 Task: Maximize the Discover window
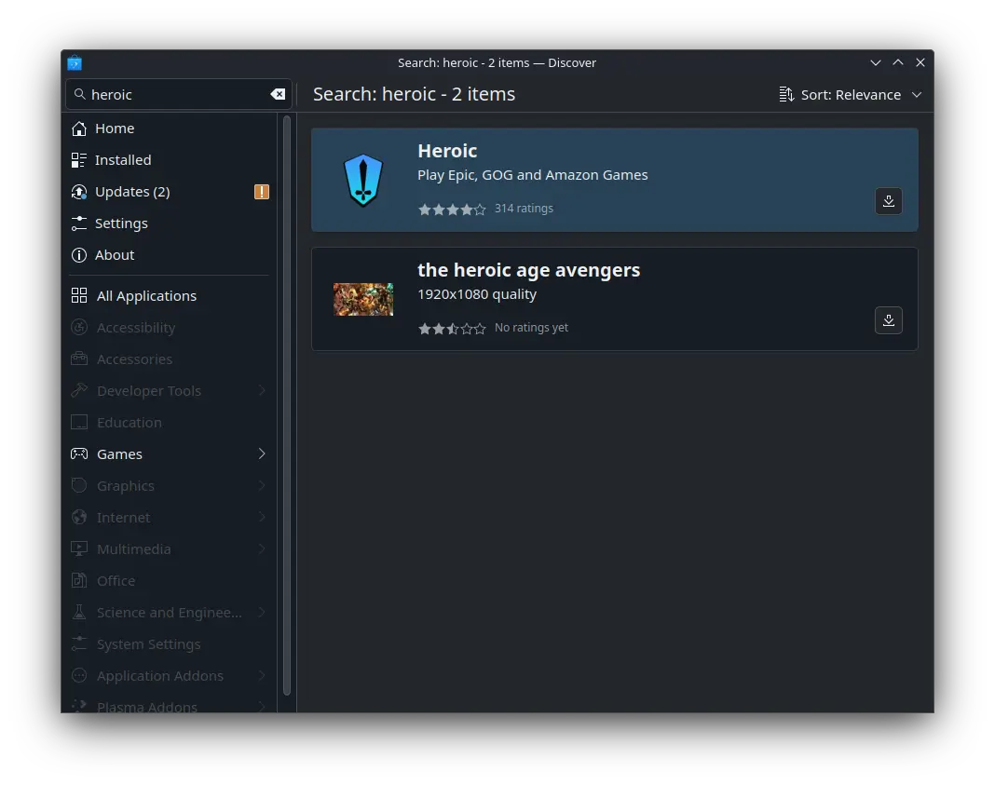pos(898,62)
